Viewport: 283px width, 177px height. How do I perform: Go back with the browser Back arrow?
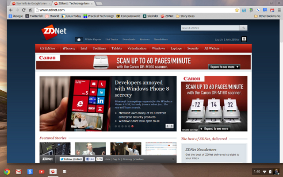(x=11, y=10)
